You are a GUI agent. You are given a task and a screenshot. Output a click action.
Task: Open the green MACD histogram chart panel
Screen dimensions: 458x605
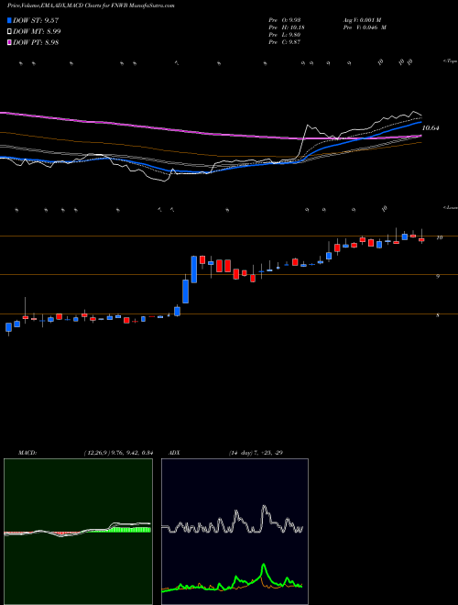78,532
